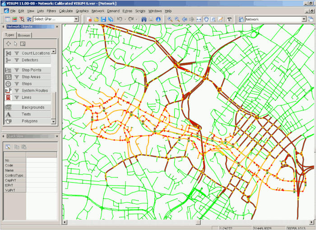The image size is (316, 230).
Task: Toggle the filter for Stop Areas
Action: click(x=17, y=77)
